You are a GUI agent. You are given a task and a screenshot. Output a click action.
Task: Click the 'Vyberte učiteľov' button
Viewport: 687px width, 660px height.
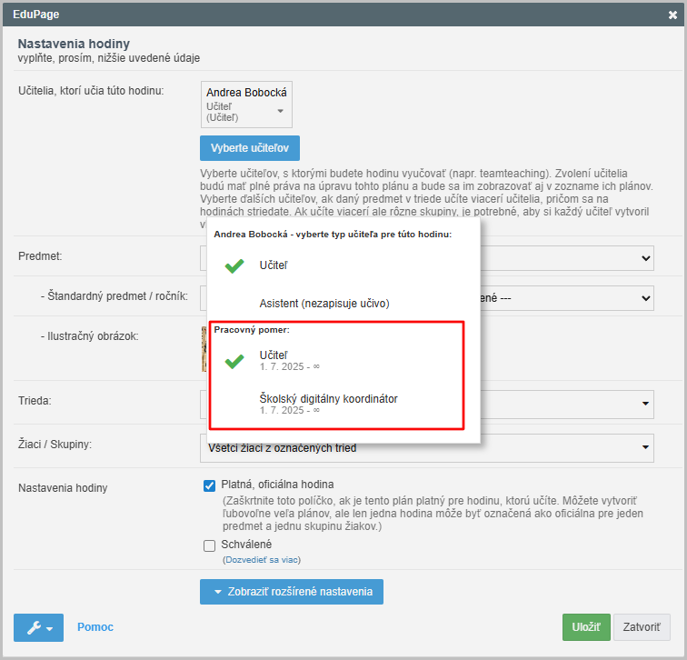coord(250,147)
